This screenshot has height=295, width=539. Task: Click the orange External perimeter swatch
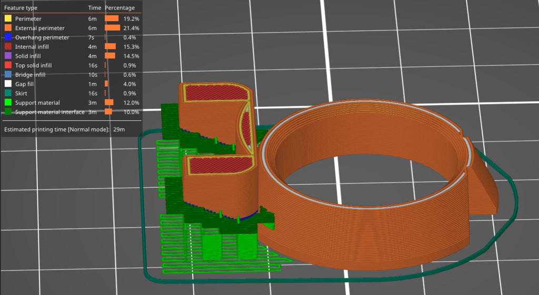(x=8, y=28)
